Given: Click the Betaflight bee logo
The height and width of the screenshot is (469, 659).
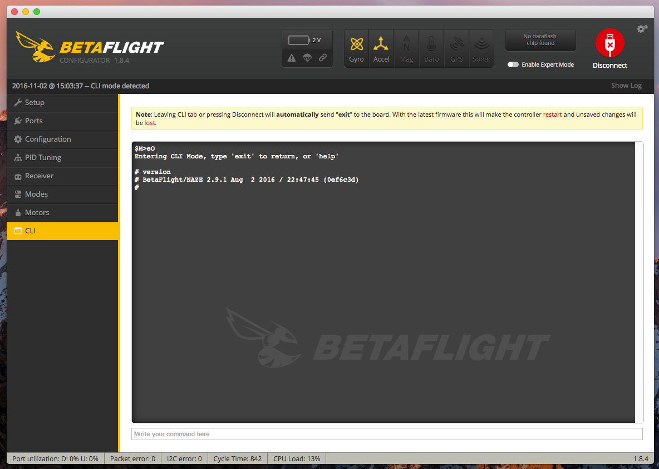Looking at the screenshot, I should pyautogui.click(x=35, y=47).
